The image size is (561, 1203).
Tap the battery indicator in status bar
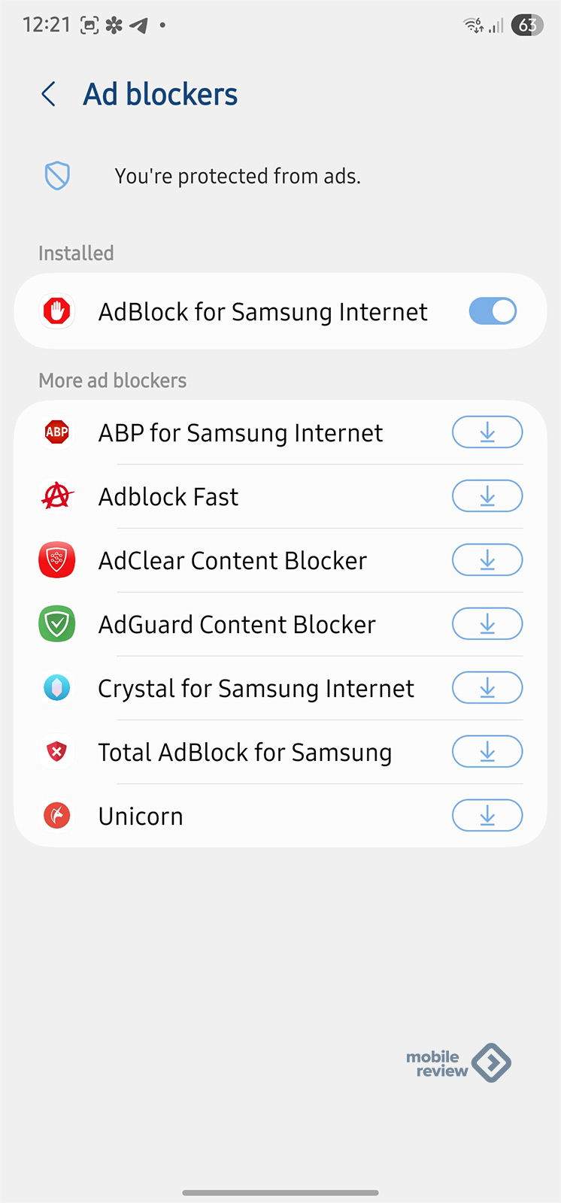526,26
